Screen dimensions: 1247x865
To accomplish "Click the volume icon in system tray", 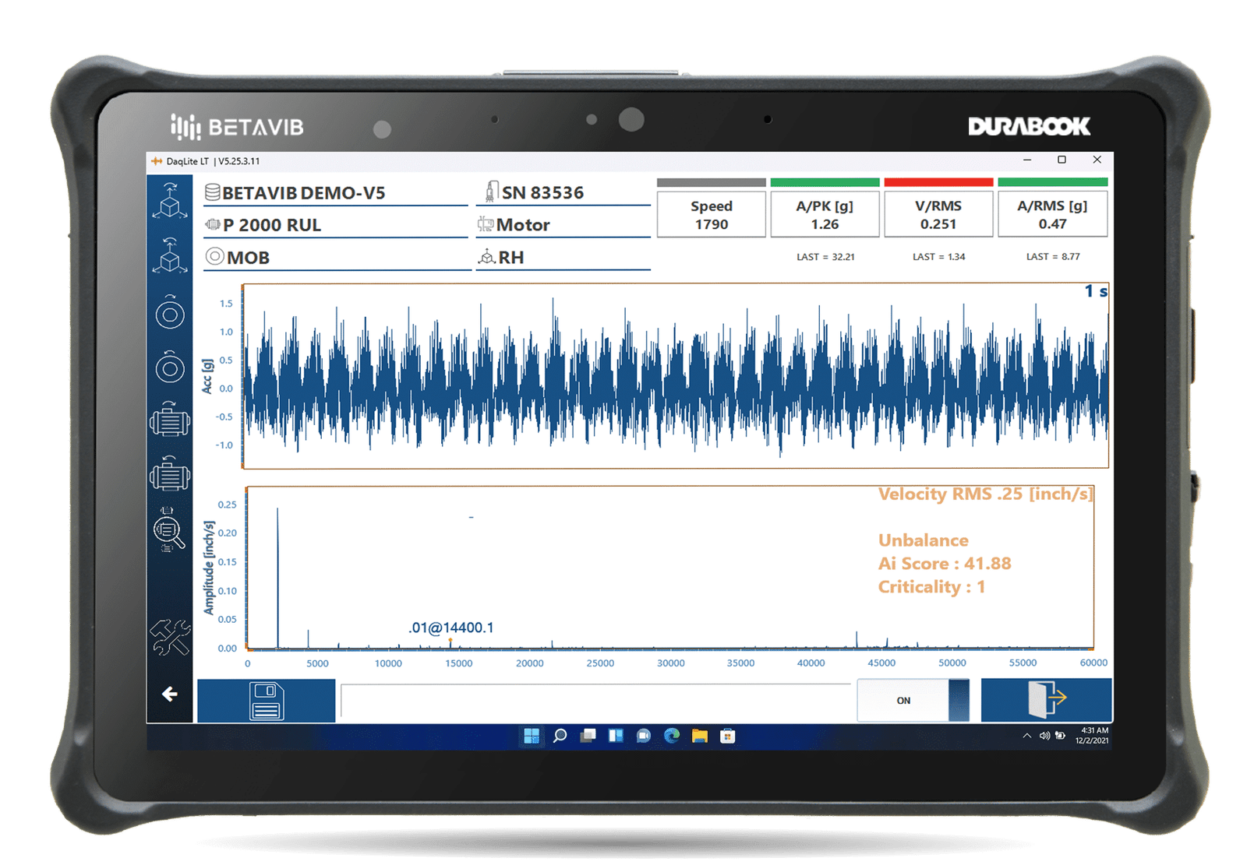I will click(x=1044, y=736).
